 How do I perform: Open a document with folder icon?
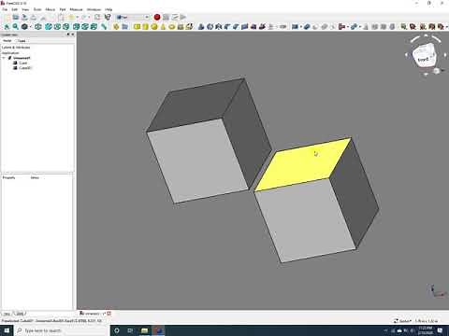(x=16, y=17)
